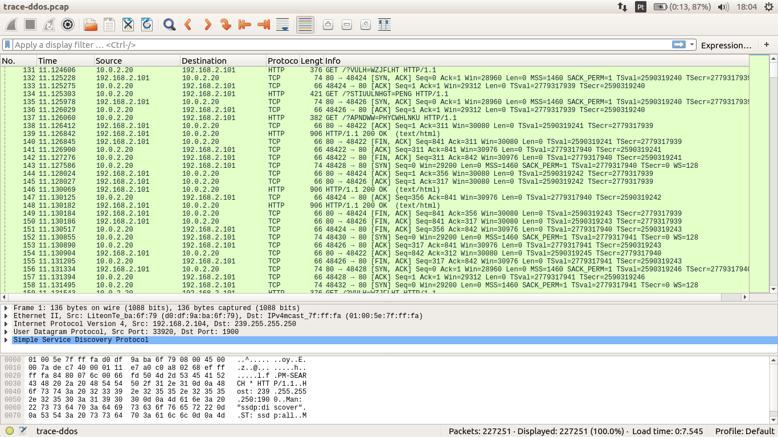The image size is (778, 437).
Task: Open a capture file folder icon
Action: pyautogui.click(x=90, y=24)
